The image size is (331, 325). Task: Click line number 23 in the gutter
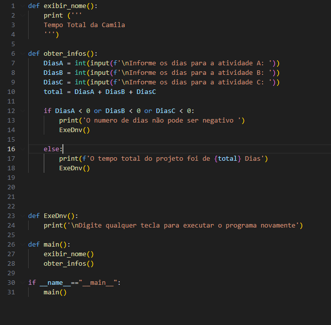point(11,216)
